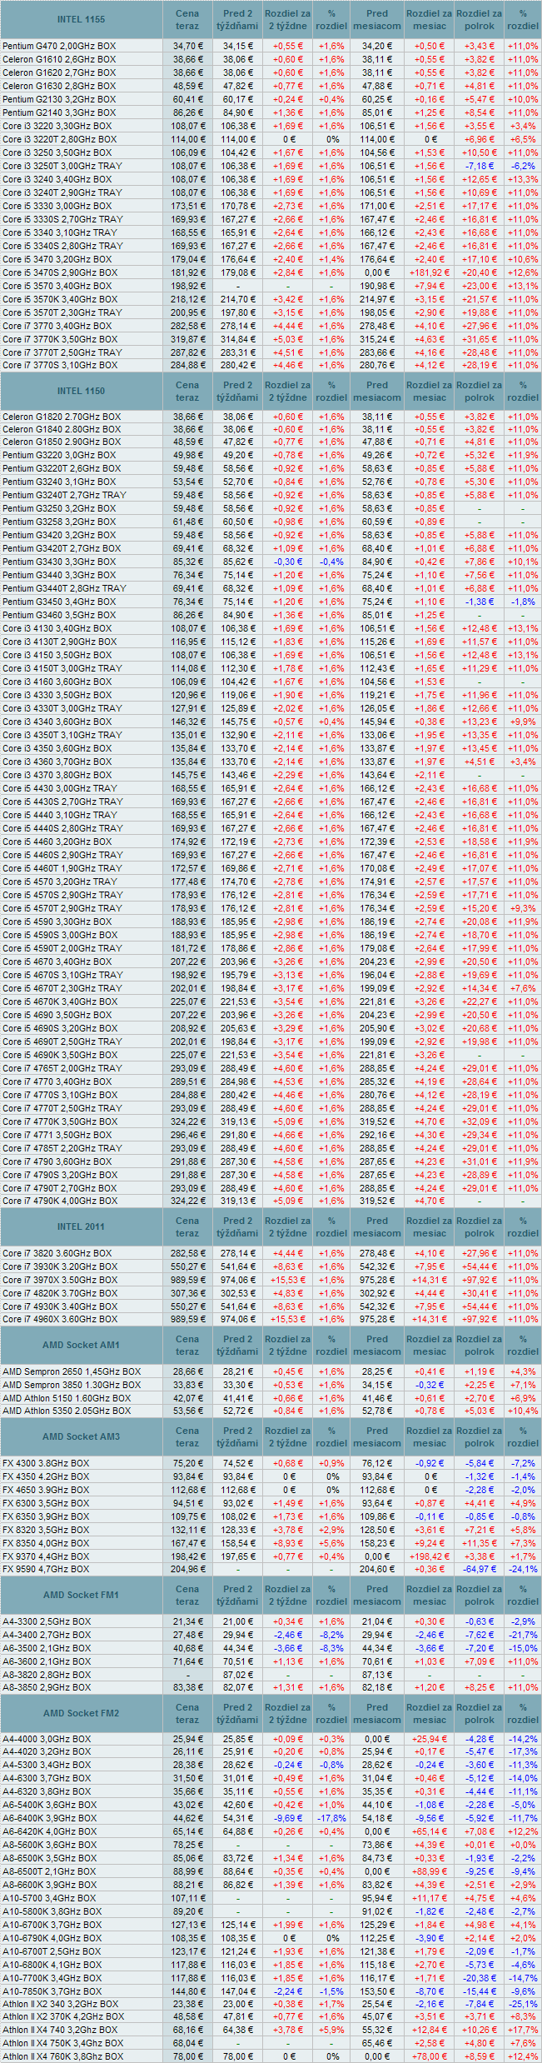Viewport: 542px width, 2063px height.
Task: Select Core i7 3770K 3,50GHz BOX product name
Action: (x=60, y=339)
